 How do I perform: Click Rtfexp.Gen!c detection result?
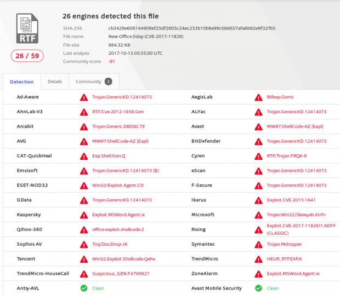(280, 97)
